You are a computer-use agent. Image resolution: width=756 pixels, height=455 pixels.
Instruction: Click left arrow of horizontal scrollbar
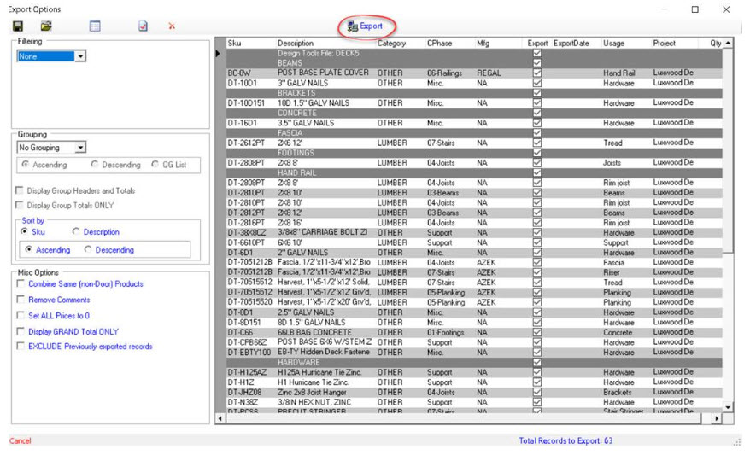tap(220, 419)
